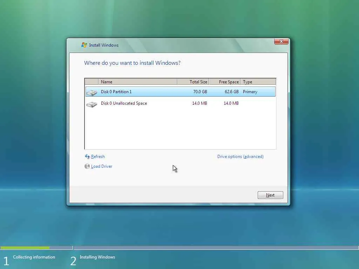Click the disk icon for Disk 0 Unallocated Space

pyautogui.click(x=92, y=104)
